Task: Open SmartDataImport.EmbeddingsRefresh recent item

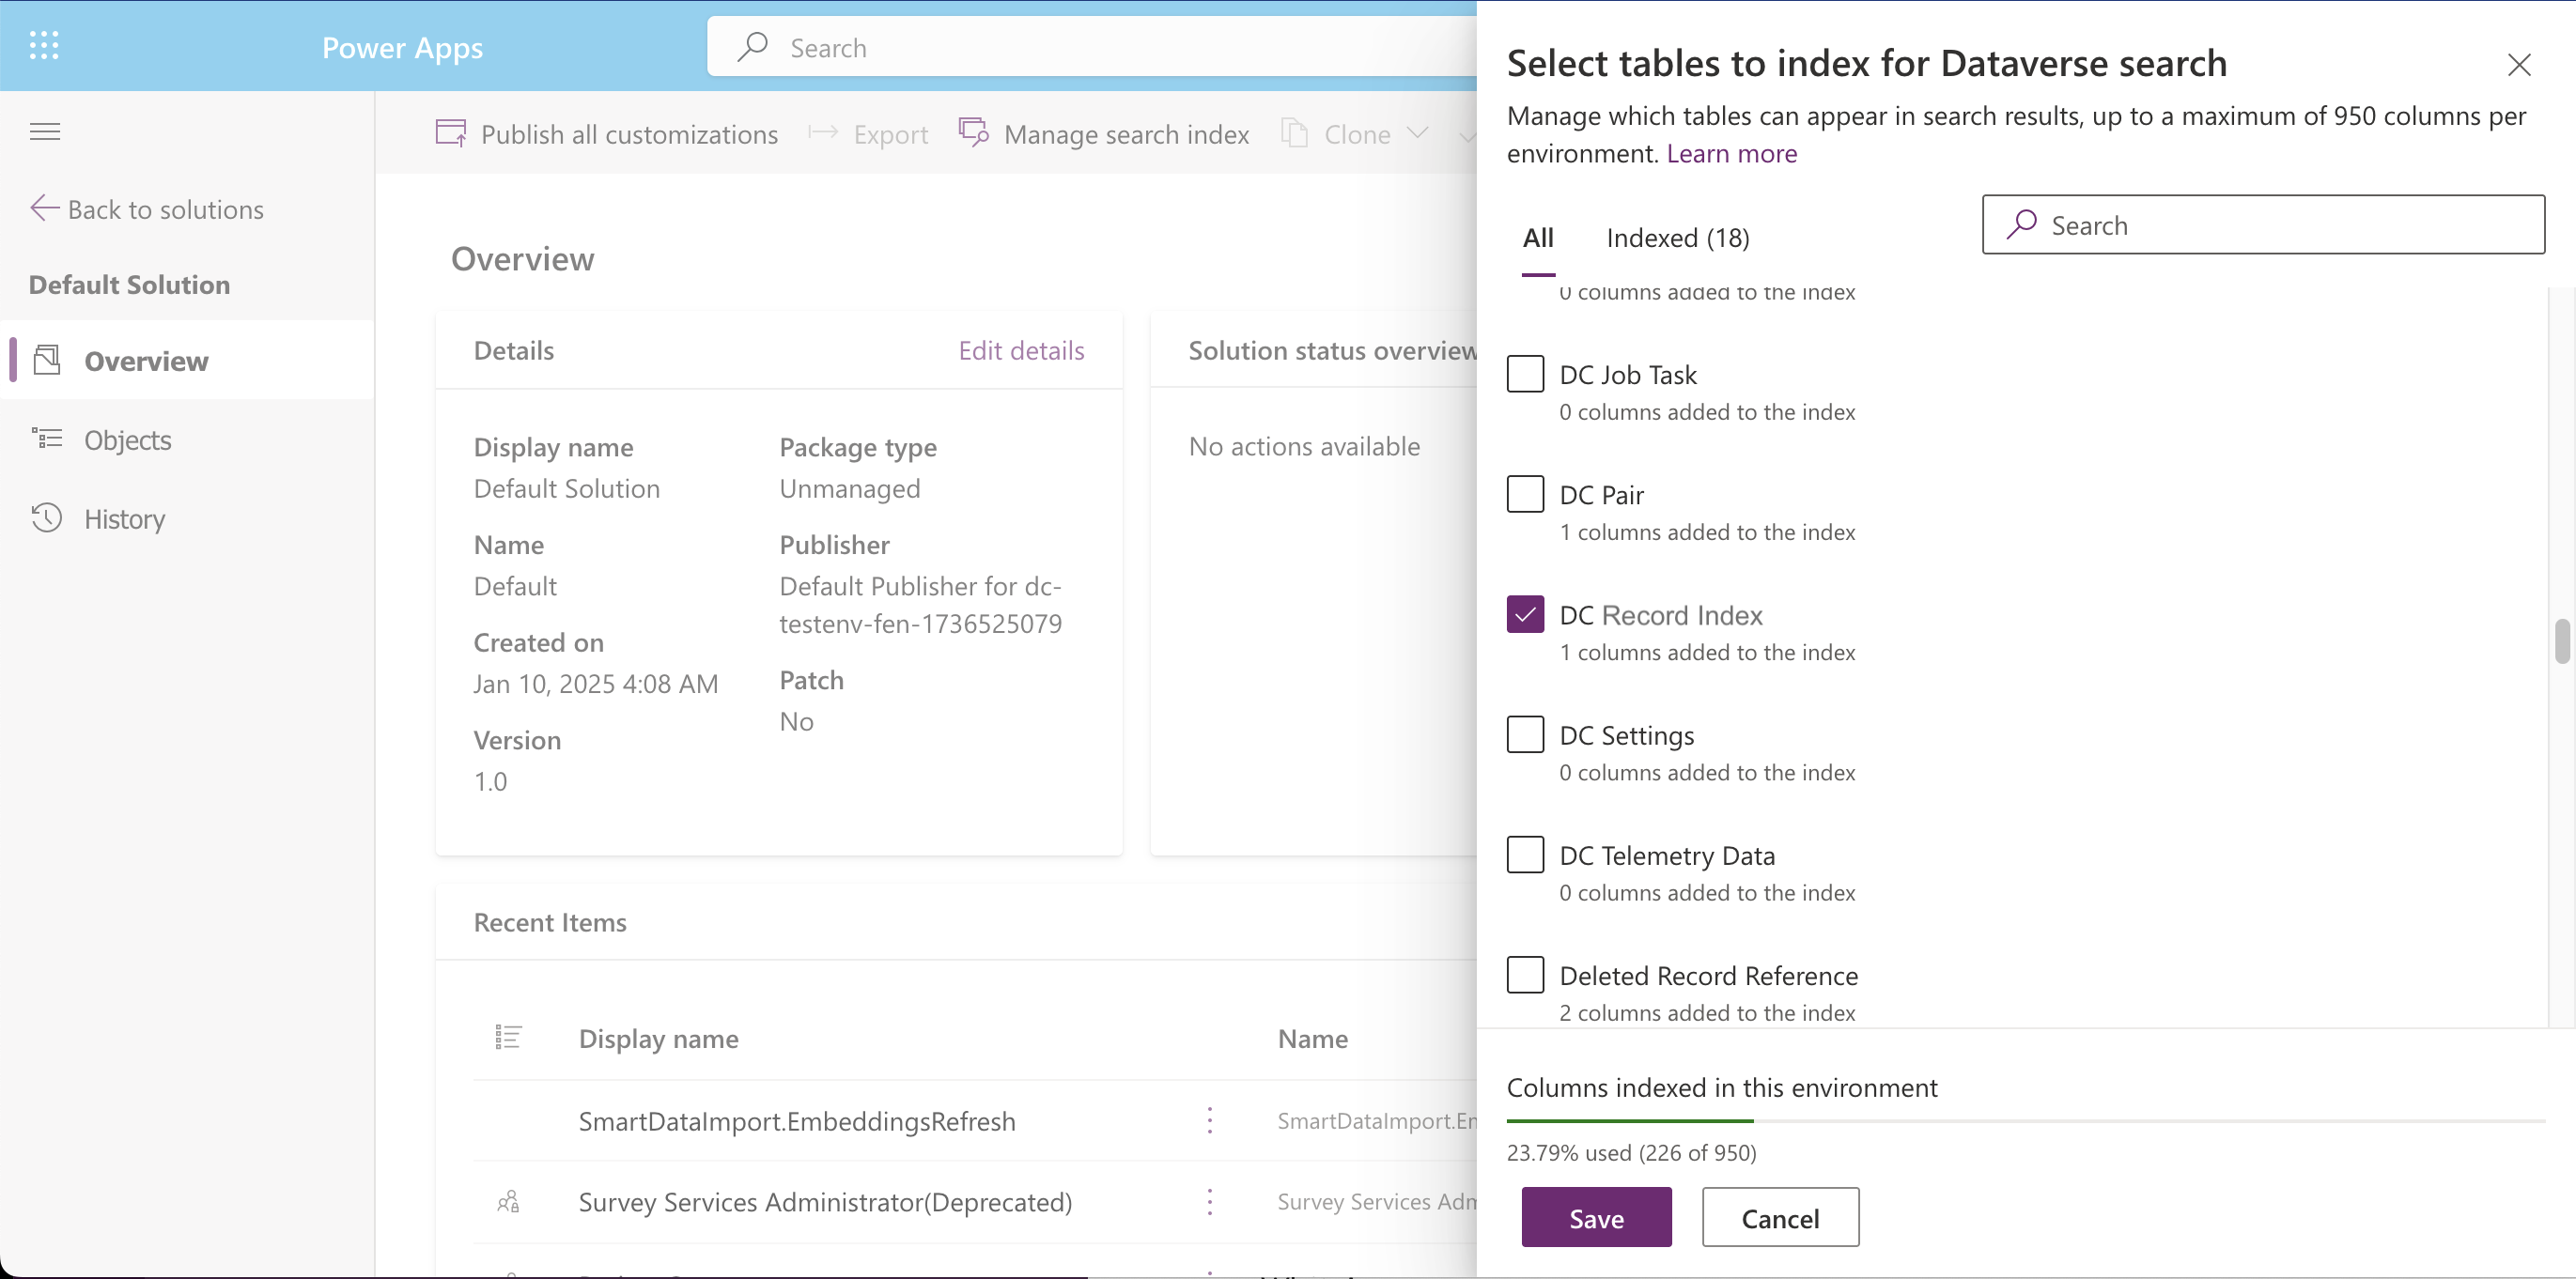Action: tap(797, 1120)
